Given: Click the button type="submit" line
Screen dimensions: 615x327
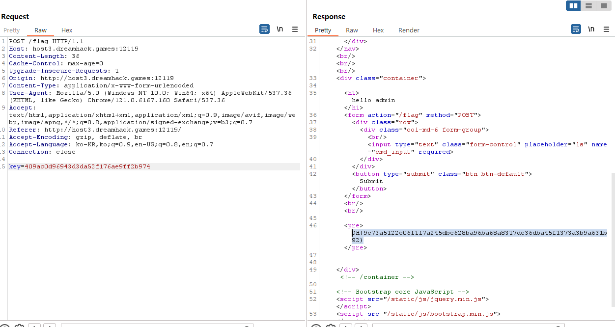Looking at the screenshot, I should pos(442,174).
